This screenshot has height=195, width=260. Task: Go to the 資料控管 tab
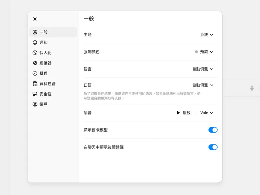click(x=53, y=84)
